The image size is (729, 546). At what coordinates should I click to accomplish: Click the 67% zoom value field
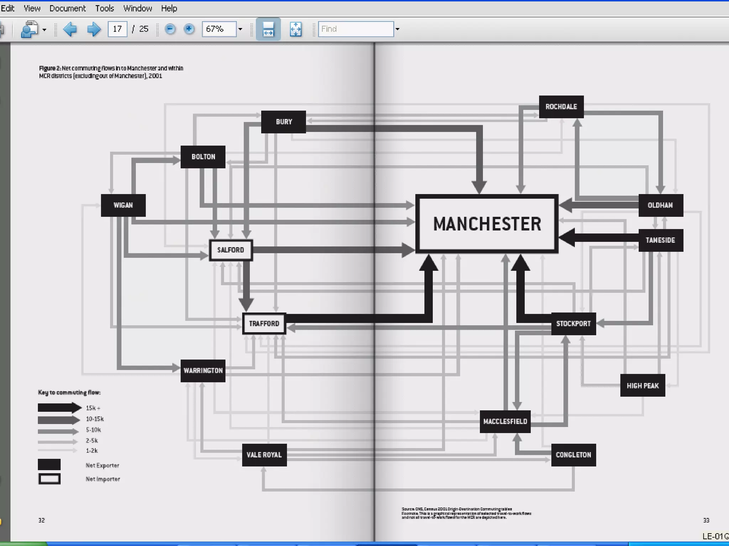pyautogui.click(x=219, y=29)
